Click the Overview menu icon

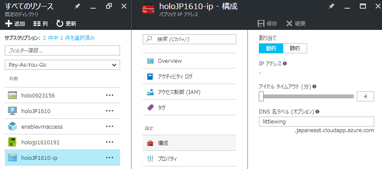(x=150, y=61)
